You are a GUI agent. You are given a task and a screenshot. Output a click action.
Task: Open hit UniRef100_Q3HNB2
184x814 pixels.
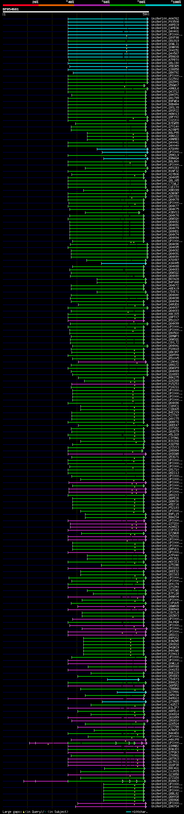(x=165, y=746)
